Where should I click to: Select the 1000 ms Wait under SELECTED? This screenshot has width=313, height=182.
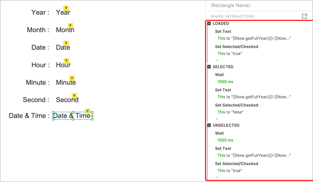pyautogui.click(x=225, y=82)
